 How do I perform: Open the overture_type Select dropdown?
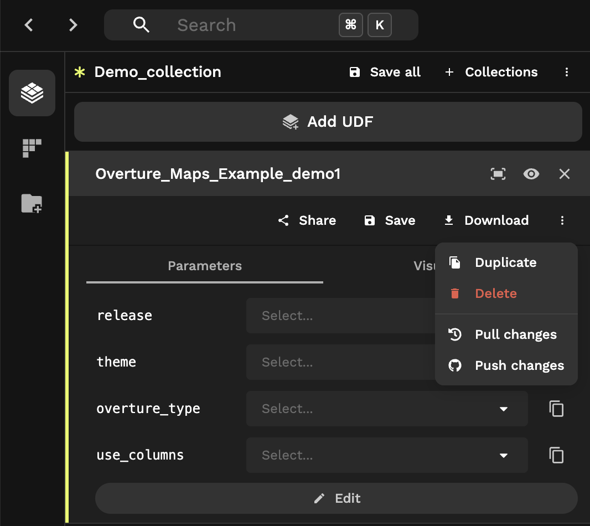[x=387, y=409]
